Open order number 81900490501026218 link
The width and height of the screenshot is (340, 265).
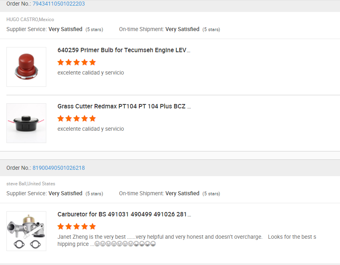[58, 168]
